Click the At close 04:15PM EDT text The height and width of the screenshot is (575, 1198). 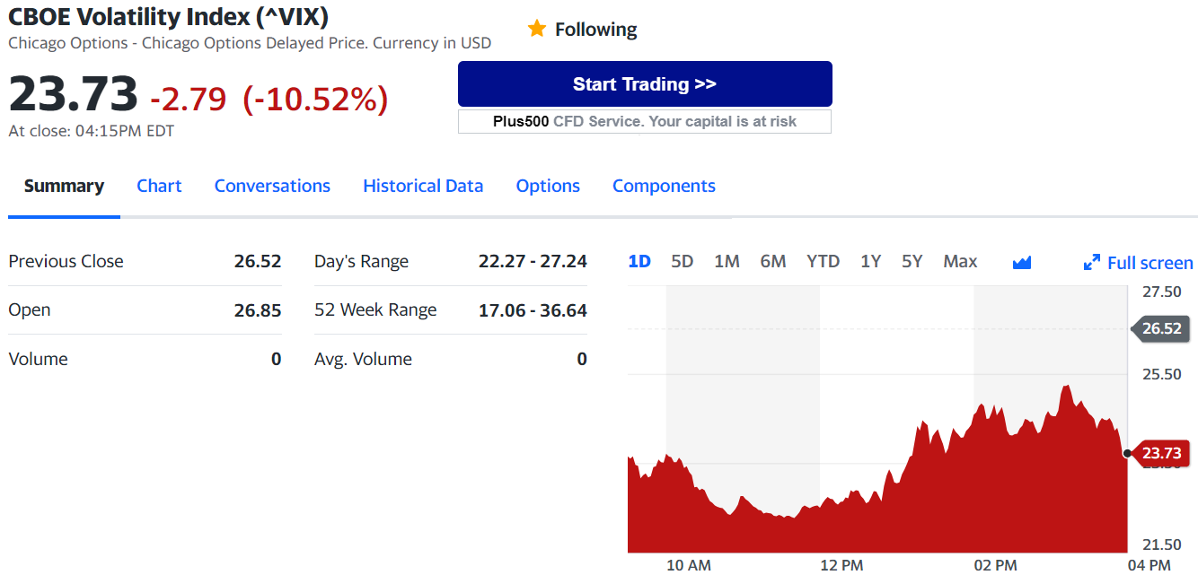pos(92,131)
